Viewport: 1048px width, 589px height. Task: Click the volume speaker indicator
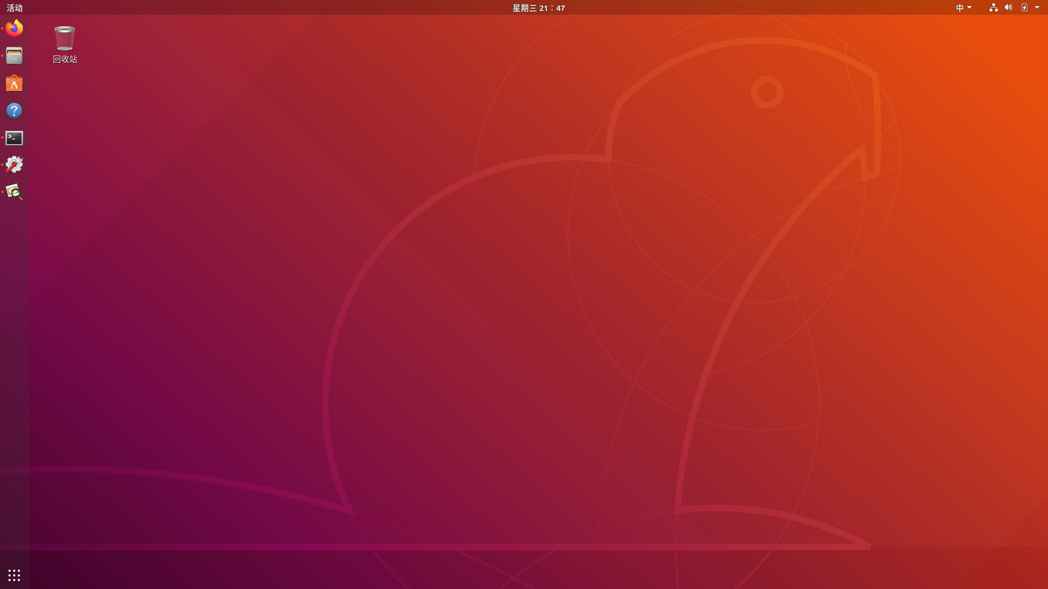[x=1009, y=8]
